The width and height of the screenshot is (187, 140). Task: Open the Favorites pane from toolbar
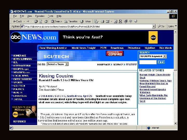coord(71,22)
